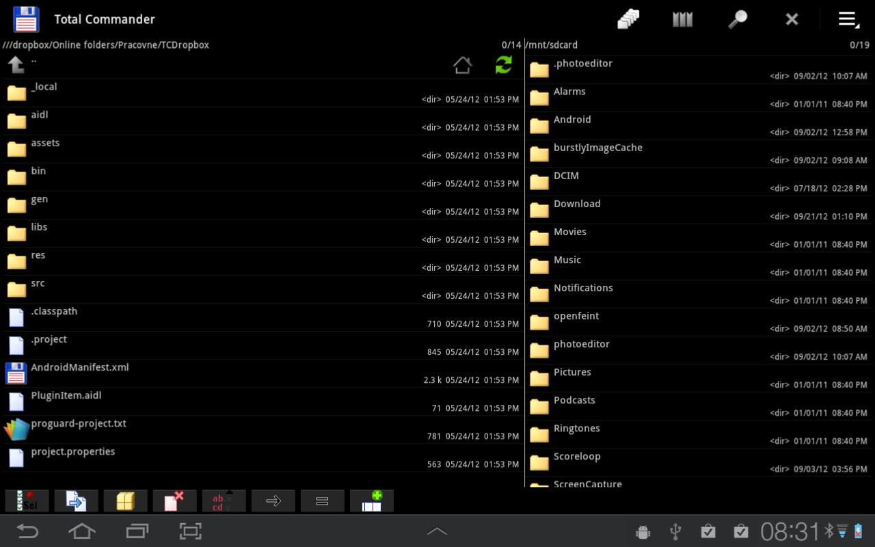Refresh the Dropbox folder listing
This screenshot has height=547, width=875.
pos(504,65)
